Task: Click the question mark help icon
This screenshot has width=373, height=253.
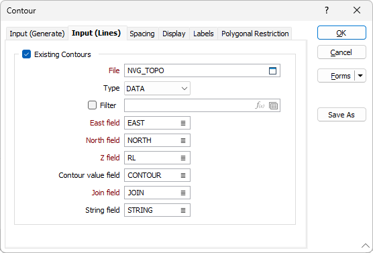Action: click(x=327, y=10)
